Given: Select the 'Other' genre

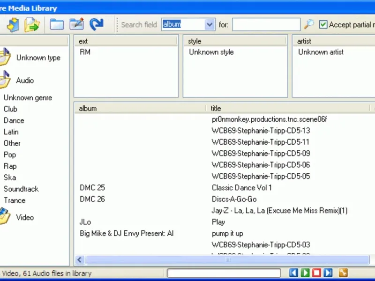Looking at the screenshot, I should pos(12,143).
